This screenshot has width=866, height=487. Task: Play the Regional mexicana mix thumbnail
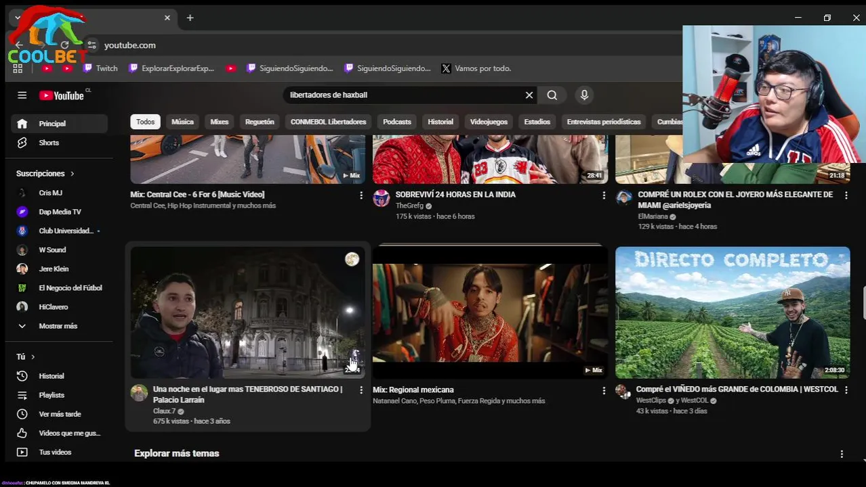click(490, 312)
